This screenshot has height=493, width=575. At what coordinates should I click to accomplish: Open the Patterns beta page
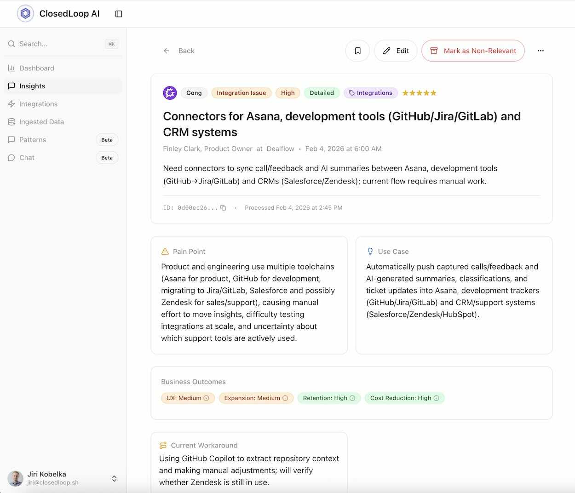[x=33, y=140]
